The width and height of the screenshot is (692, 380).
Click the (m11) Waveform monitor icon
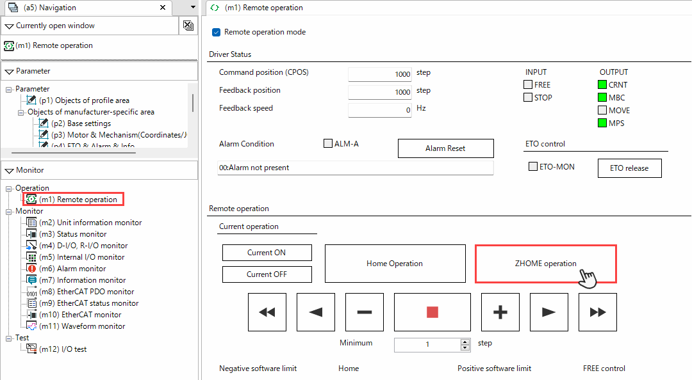coord(32,326)
